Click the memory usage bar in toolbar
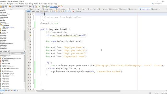Screen dimensions: 167x94 [x=54, y=7]
